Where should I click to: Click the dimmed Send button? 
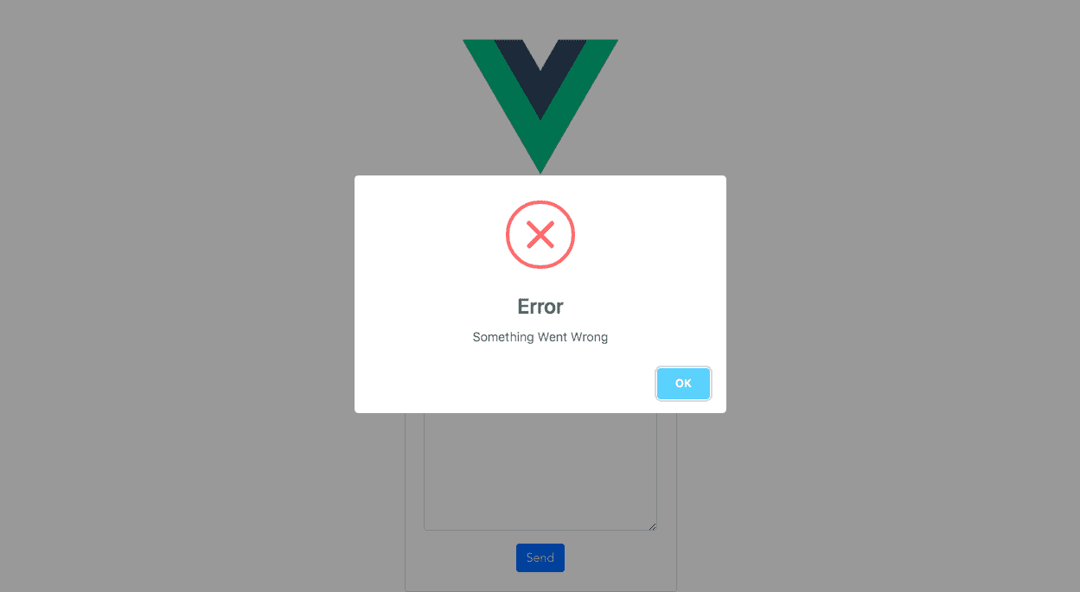(x=540, y=557)
